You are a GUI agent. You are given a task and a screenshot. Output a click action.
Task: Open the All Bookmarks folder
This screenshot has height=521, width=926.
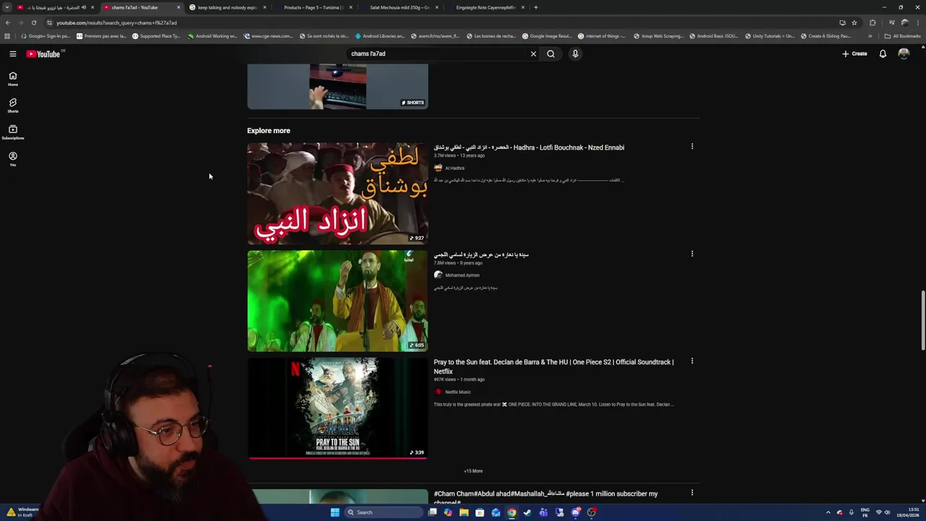pos(902,35)
